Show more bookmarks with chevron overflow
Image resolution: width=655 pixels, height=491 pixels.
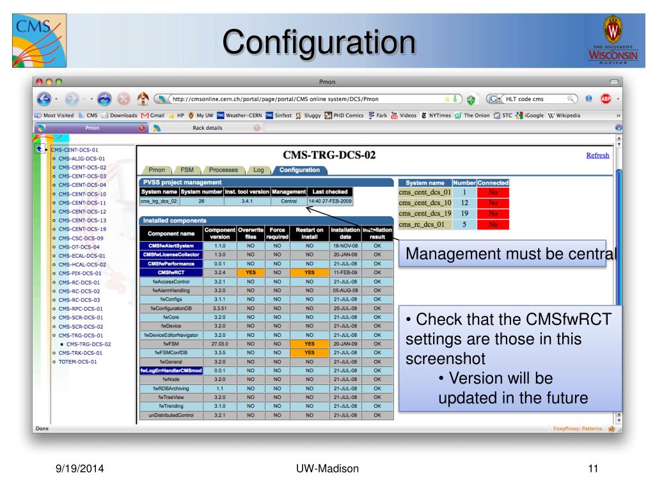click(x=619, y=116)
